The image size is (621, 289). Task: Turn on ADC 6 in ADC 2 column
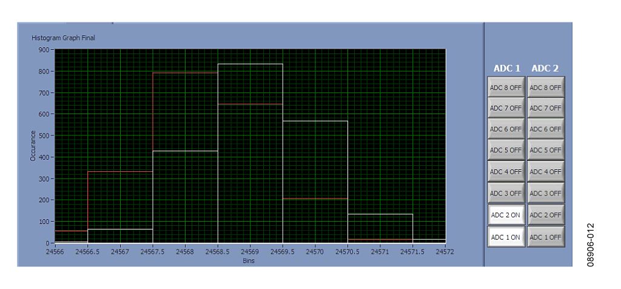pos(545,129)
